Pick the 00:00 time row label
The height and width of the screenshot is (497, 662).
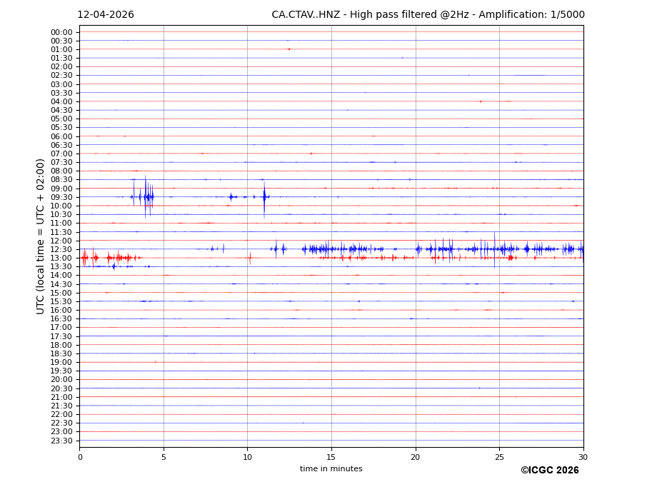61,32
